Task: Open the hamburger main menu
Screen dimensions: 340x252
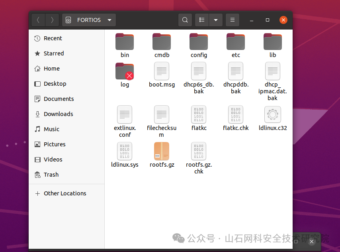Action: 233,20
